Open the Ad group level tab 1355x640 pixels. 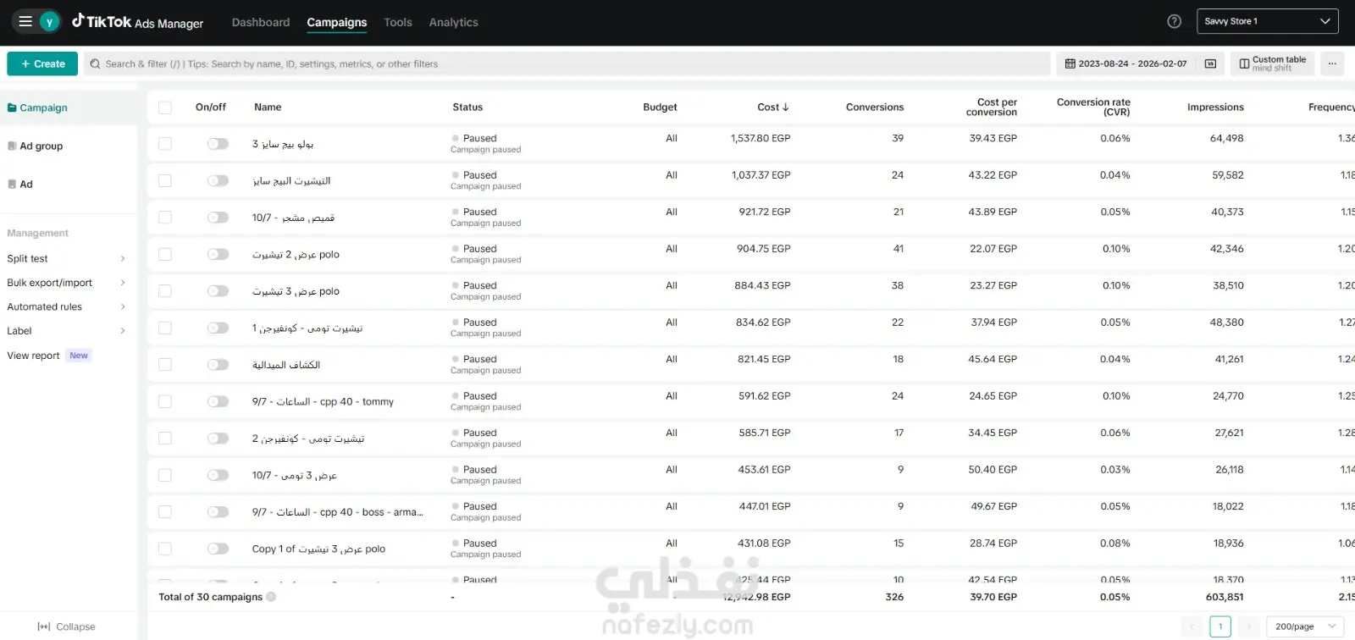pos(41,146)
